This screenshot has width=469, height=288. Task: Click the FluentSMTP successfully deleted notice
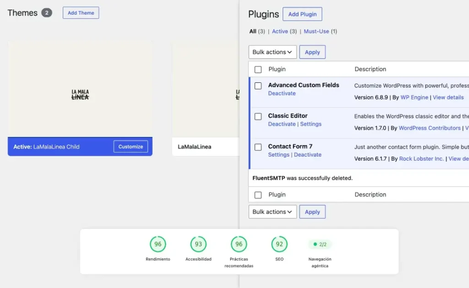coord(302,178)
